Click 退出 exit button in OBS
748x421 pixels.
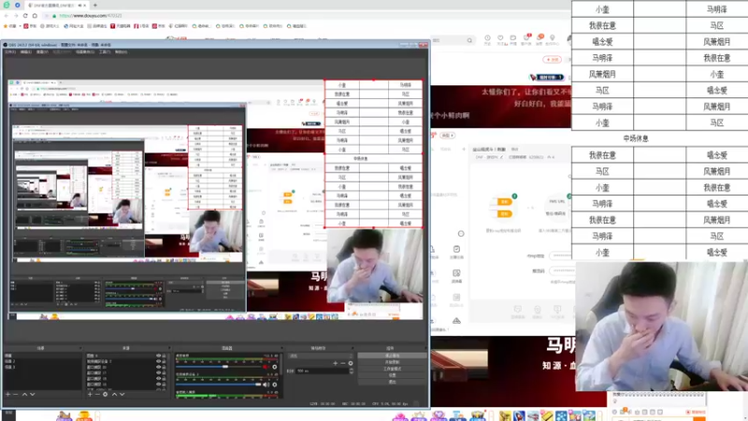[392, 382]
